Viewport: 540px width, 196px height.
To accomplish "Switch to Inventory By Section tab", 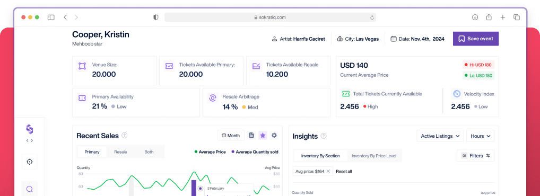I will coord(320,156).
